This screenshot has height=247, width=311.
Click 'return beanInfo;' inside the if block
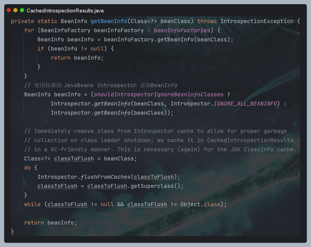77,58
